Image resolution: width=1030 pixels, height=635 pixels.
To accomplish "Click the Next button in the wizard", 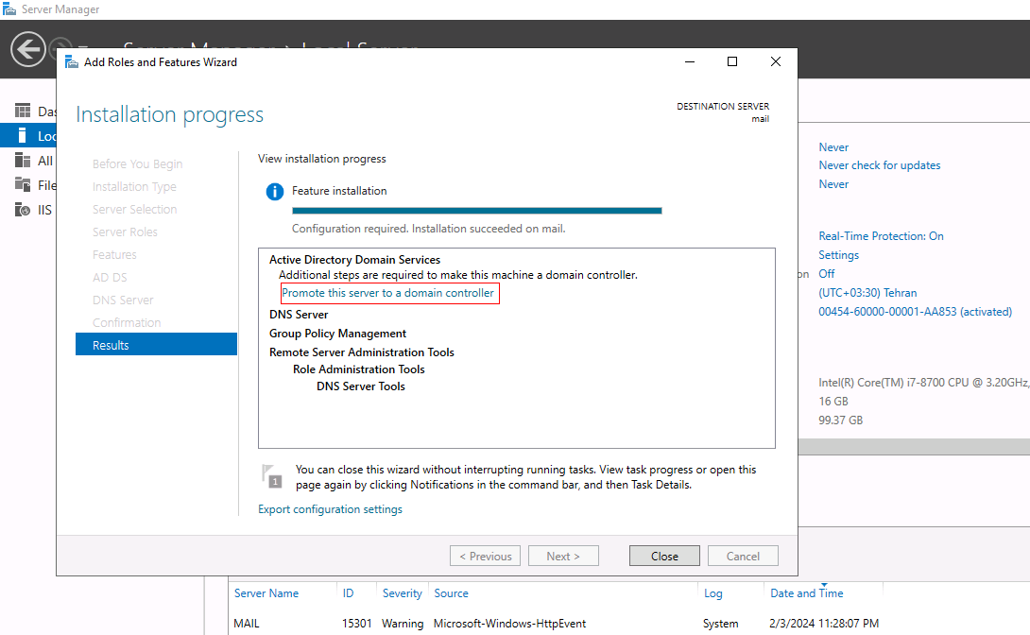I will click(x=563, y=557).
